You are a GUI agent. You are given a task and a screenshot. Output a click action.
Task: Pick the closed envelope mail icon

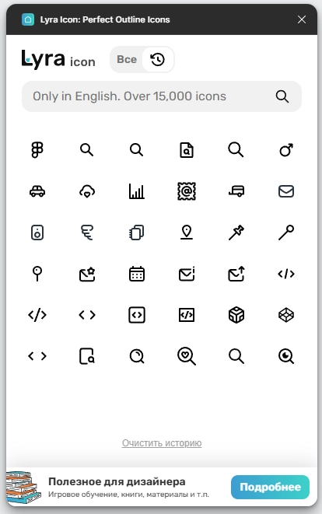pyautogui.click(x=286, y=191)
